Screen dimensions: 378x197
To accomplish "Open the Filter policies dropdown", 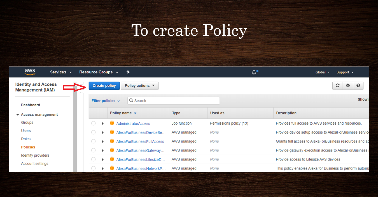I will click(106, 101).
